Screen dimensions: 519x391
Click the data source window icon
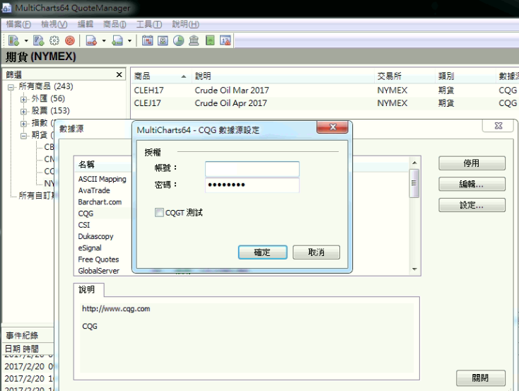(163, 41)
